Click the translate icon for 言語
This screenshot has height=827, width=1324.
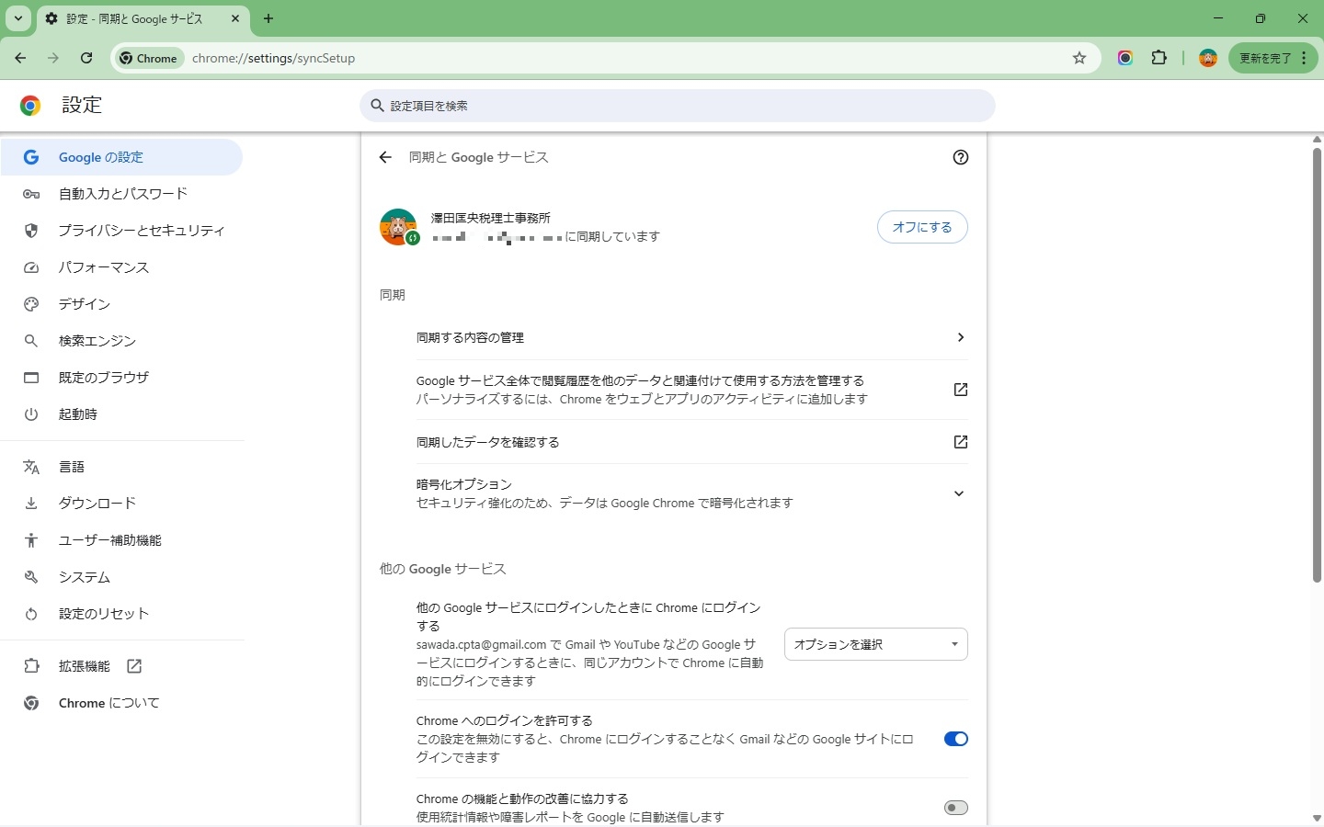(31, 467)
